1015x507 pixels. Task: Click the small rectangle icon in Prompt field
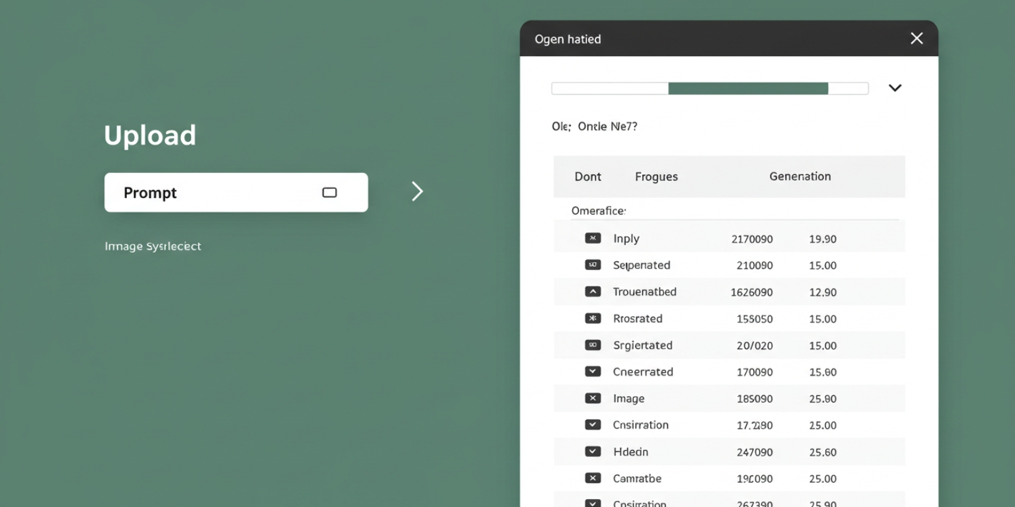[329, 192]
